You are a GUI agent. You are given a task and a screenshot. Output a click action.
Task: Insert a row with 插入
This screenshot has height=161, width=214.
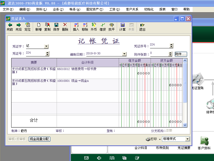[76, 27]
